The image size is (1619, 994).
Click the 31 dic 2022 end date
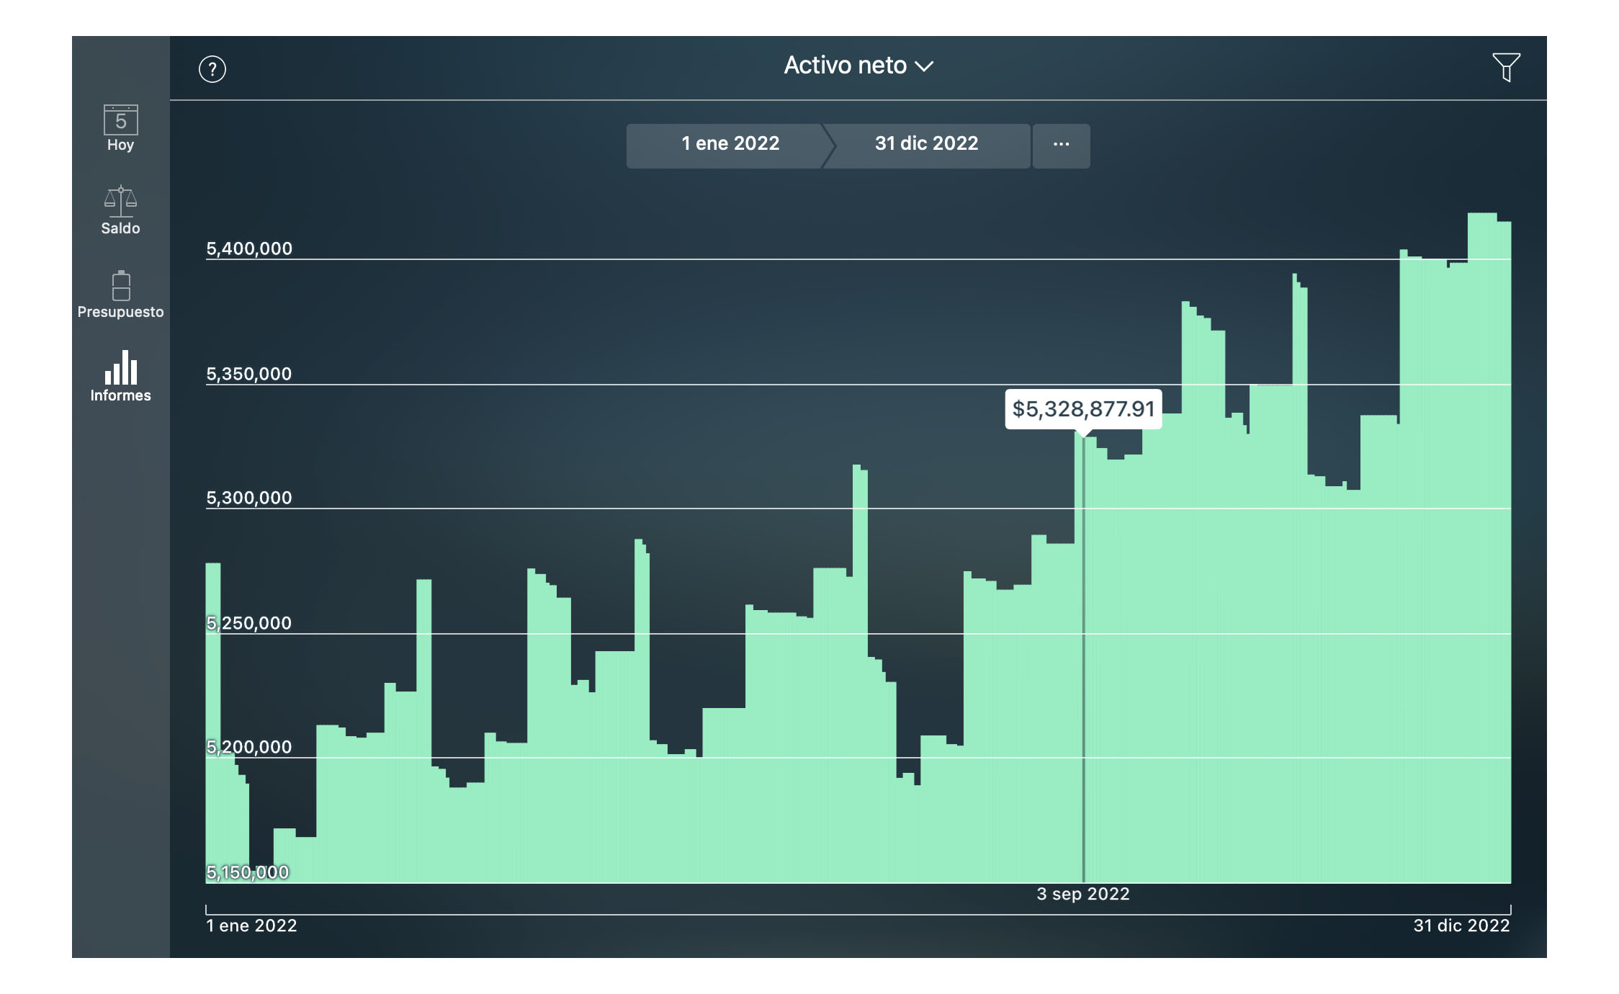[925, 144]
